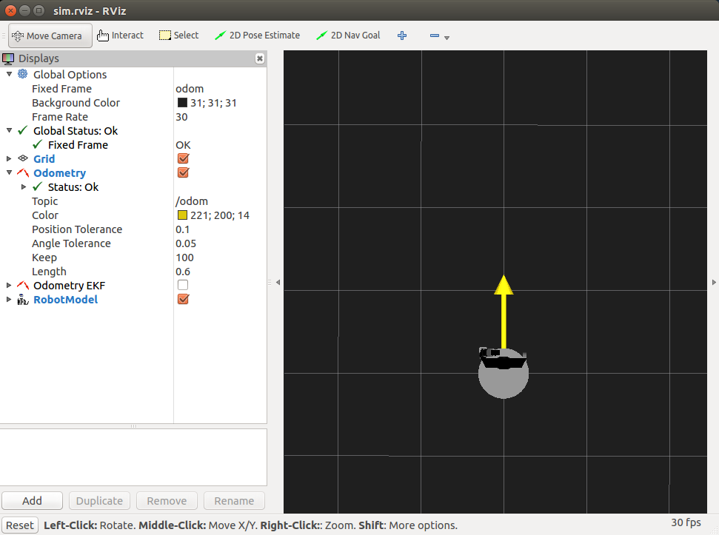This screenshot has height=535, width=719.
Task: Click the Displays panel monitor icon
Action: pyautogui.click(x=8, y=58)
